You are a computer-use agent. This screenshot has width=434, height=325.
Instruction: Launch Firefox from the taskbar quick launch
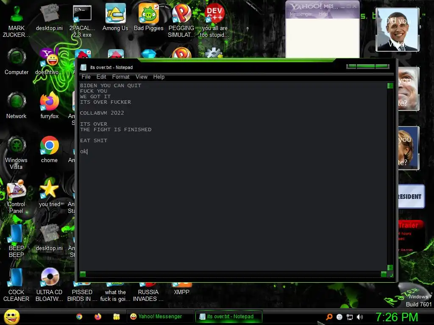[98, 317]
